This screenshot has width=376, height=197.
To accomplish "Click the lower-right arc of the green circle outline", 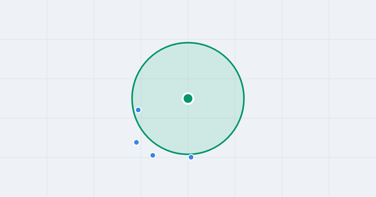I will tap(228, 138).
